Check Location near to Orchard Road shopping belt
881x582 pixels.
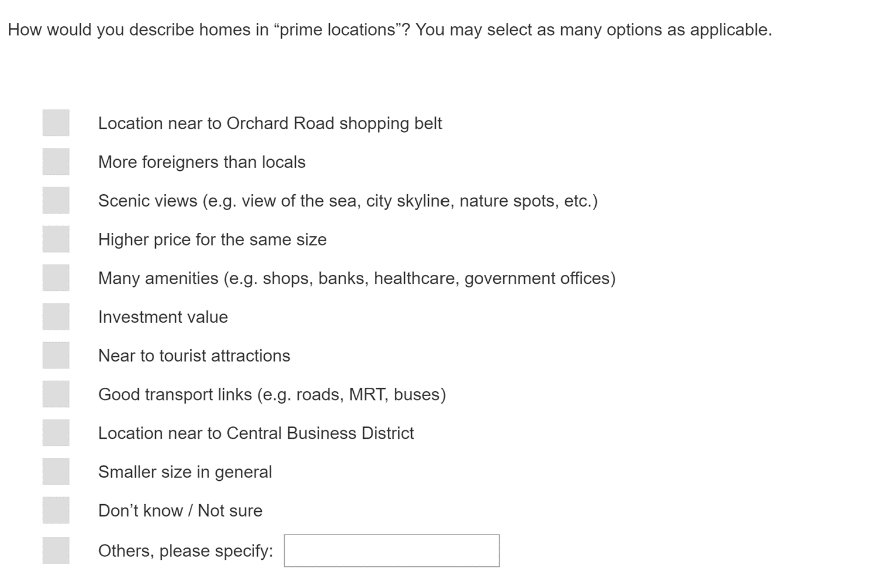coord(56,123)
